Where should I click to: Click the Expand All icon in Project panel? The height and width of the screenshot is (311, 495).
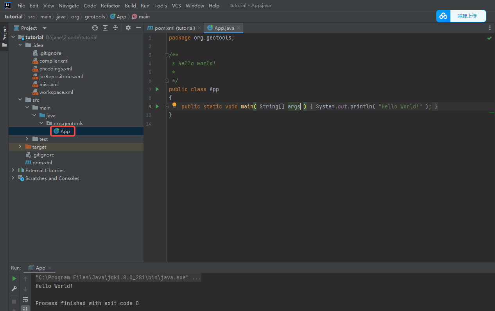tap(105, 28)
